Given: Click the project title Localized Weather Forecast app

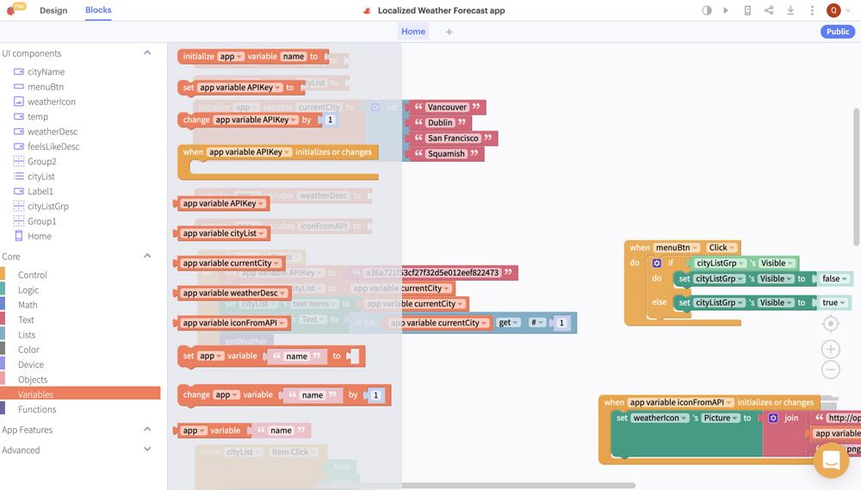Looking at the screenshot, I should 441,10.
